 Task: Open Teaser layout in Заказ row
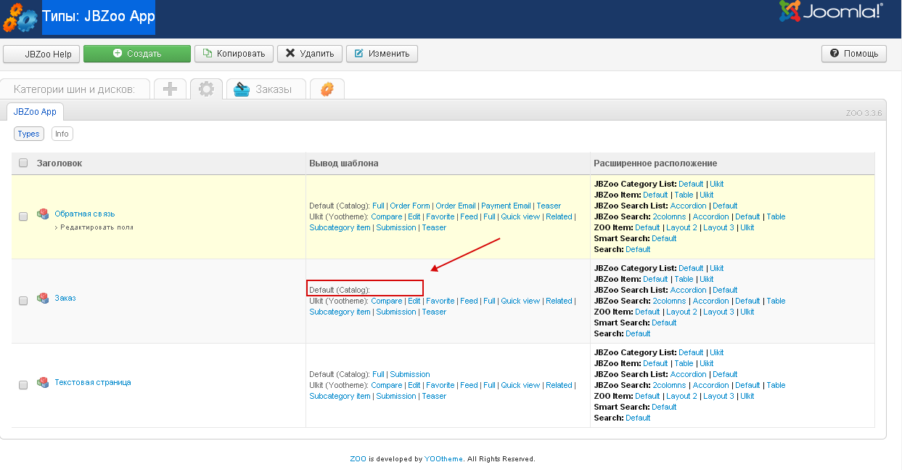point(434,312)
